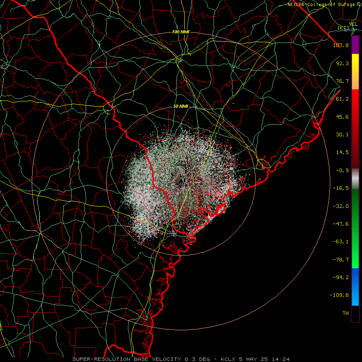362x362 pixels.
Task: Click the 100 NMI range ring label
Action: pyautogui.click(x=181, y=32)
